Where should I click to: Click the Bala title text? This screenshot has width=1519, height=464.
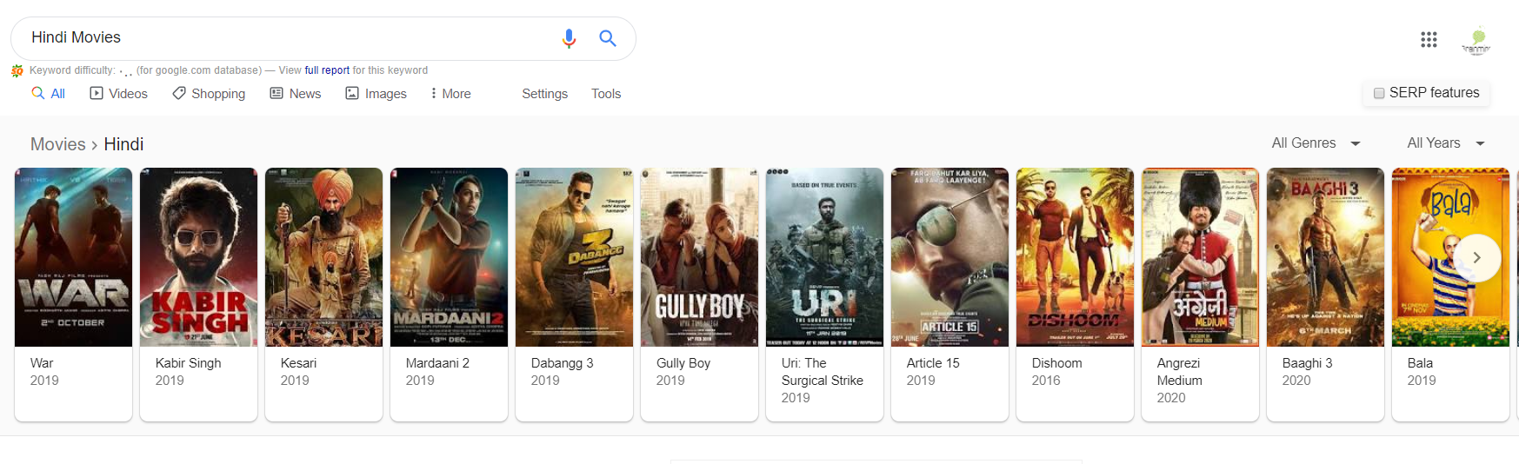1420,363
